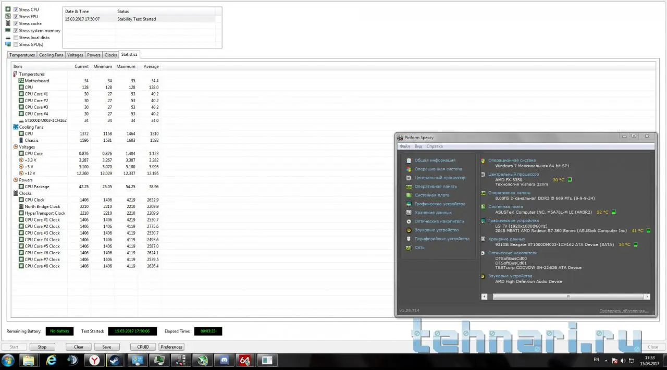
Task: Switch to the Temperatures tab
Action: (x=22, y=55)
